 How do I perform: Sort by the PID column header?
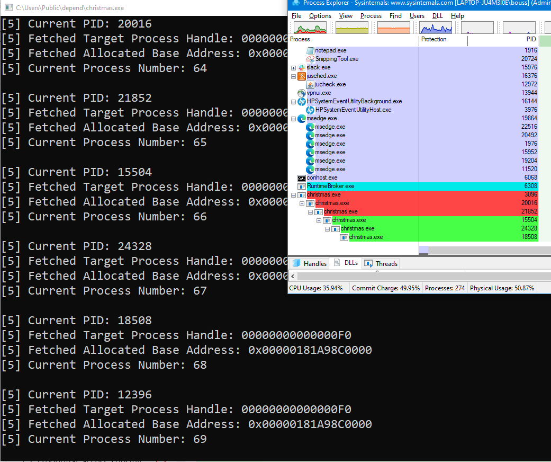(503, 39)
